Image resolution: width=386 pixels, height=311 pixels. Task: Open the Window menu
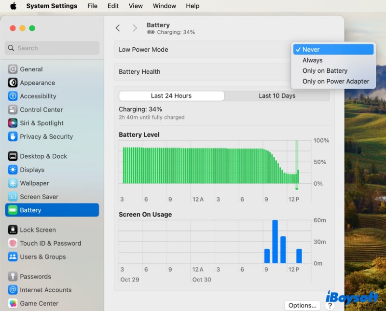pyautogui.click(x=164, y=6)
